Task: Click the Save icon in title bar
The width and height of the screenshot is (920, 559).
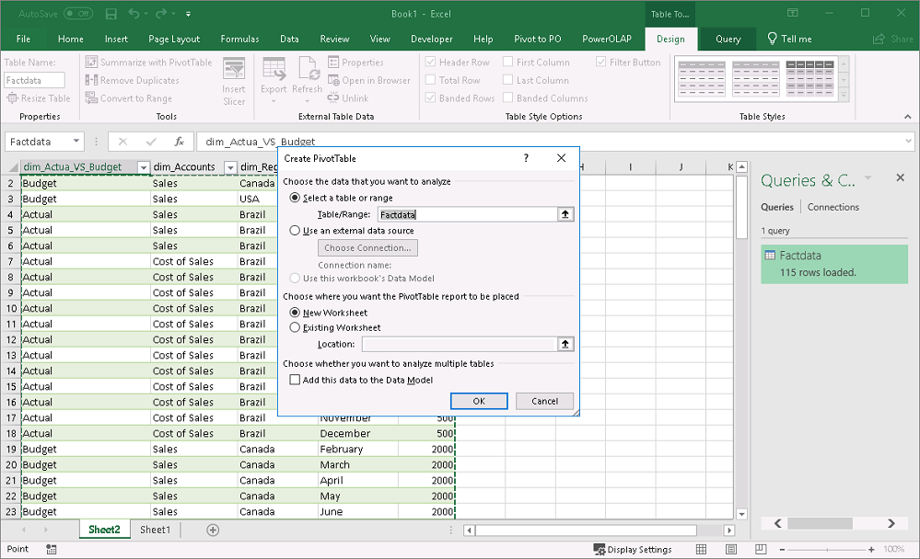Action: [111, 14]
